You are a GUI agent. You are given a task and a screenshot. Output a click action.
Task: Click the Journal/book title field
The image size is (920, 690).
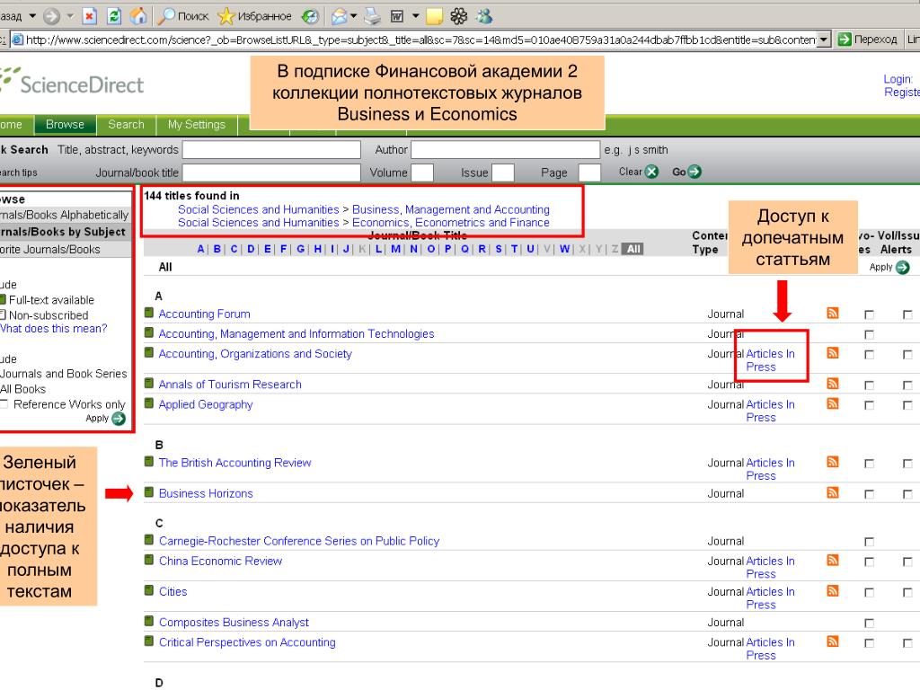(x=271, y=172)
